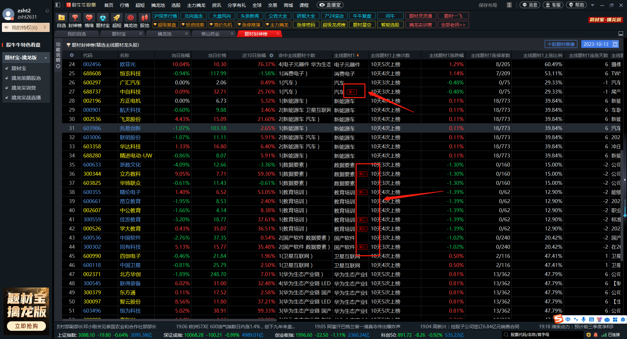Toggle Sogou voice input microphone
This screenshot has width=627, height=339.
pos(584,319)
